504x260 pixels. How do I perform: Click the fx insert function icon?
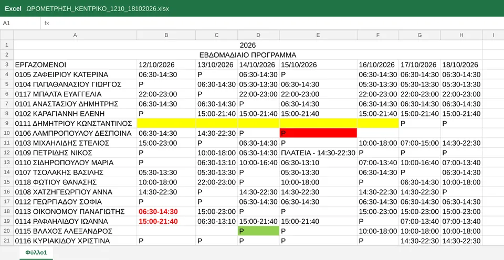coord(47,23)
